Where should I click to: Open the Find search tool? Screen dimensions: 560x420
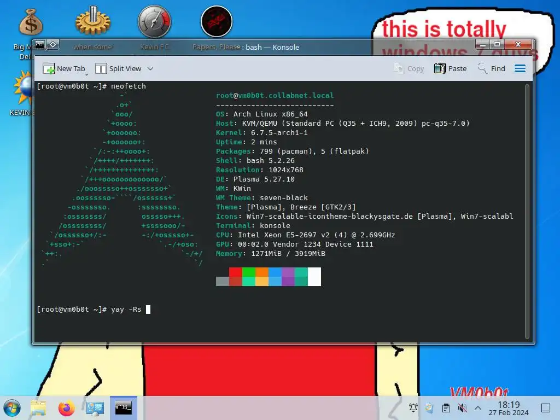tap(492, 68)
